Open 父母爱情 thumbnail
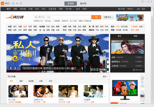The height and width of the screenshot is (107, 154). pyautogui.click(x=93, y=91)
